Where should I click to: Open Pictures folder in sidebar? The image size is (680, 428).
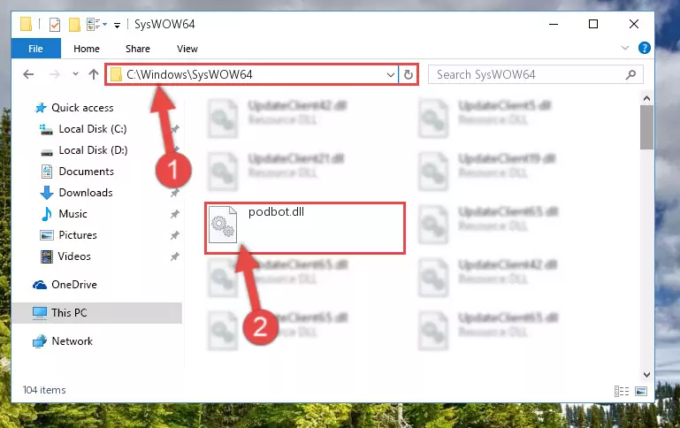78,235
